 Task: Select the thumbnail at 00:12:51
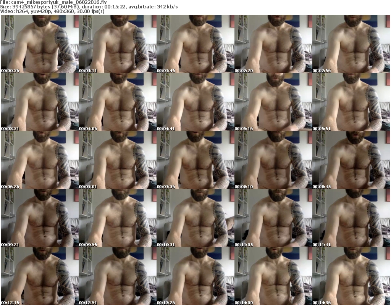[118, 276]
